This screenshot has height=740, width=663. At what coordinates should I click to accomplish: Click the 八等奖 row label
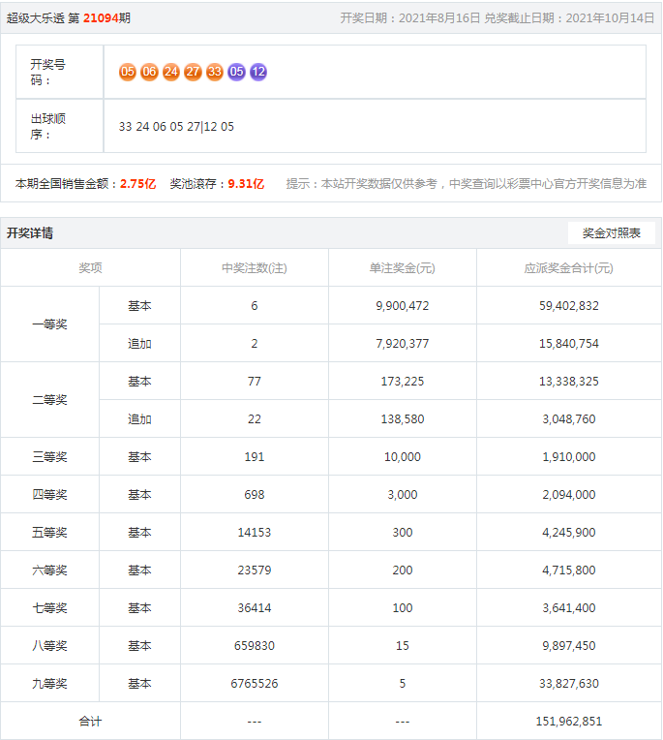pyautogui.click(x=50, y=645)
